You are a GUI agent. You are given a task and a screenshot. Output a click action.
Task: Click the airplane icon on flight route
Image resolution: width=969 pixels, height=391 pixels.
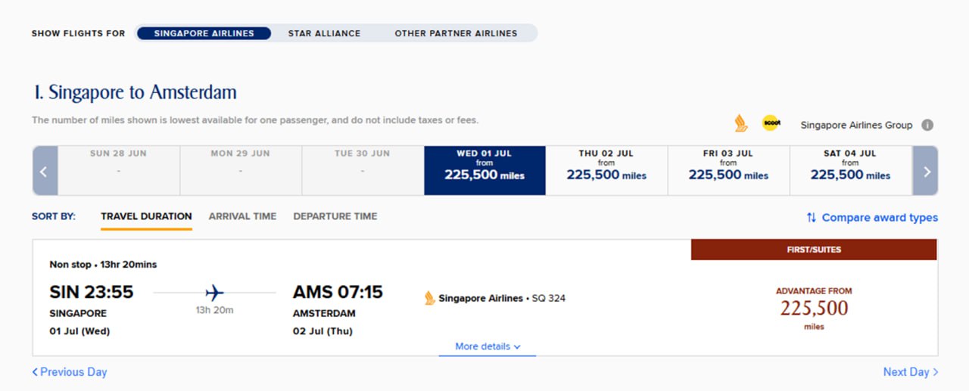click(x=215, y=292)
